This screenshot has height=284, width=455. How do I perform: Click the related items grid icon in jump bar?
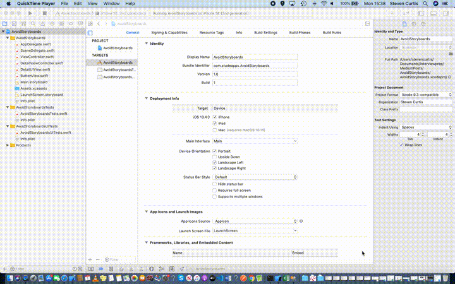coord(90,24)
